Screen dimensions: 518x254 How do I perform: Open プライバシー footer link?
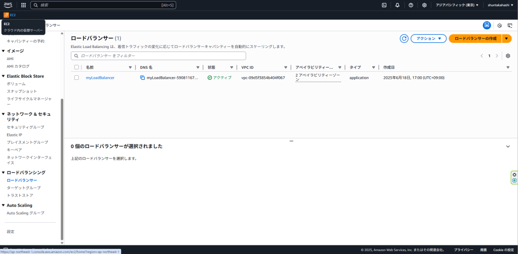(x=463, y=250)
